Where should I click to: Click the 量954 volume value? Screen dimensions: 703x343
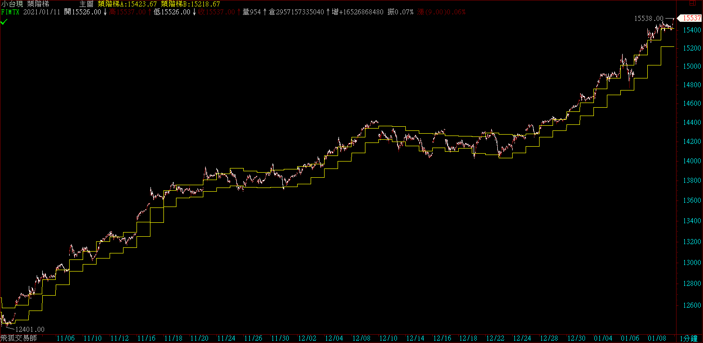[252, 12]
